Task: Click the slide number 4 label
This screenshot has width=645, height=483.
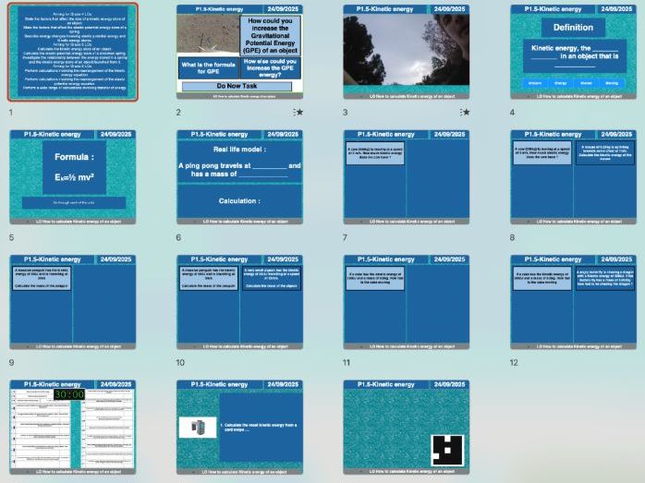Action: click(x=514, y=112)
